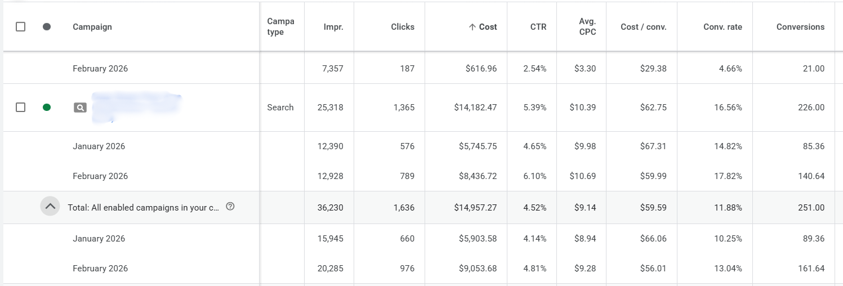This screenshot has height=286, width=843.
Task: Click the Cost / conv. column header
Action: point(643,27)
